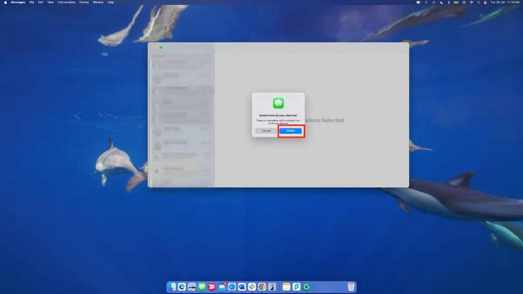Open Bluetooth status in the menu bar
This screenshot has width=523, height=294.
(449, 2)
